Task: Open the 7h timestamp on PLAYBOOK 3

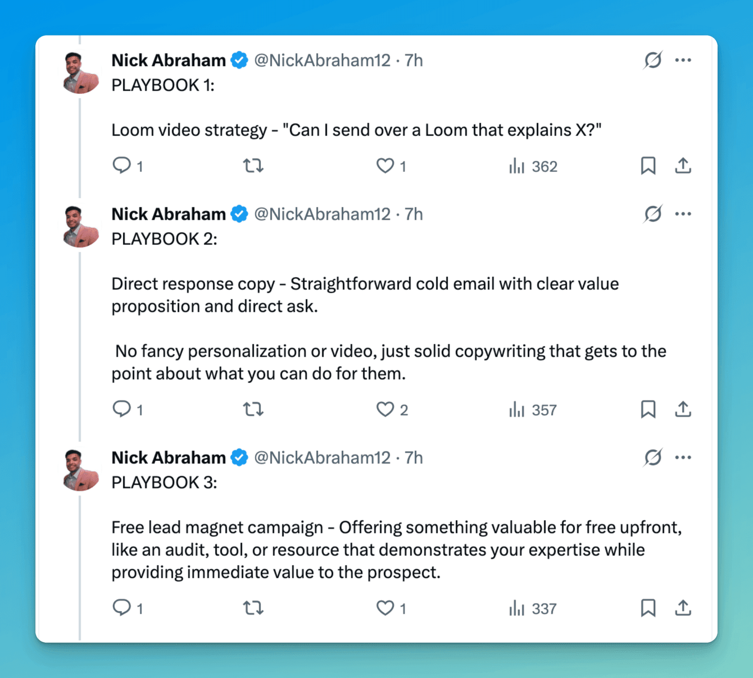Action: click(414, 457)
